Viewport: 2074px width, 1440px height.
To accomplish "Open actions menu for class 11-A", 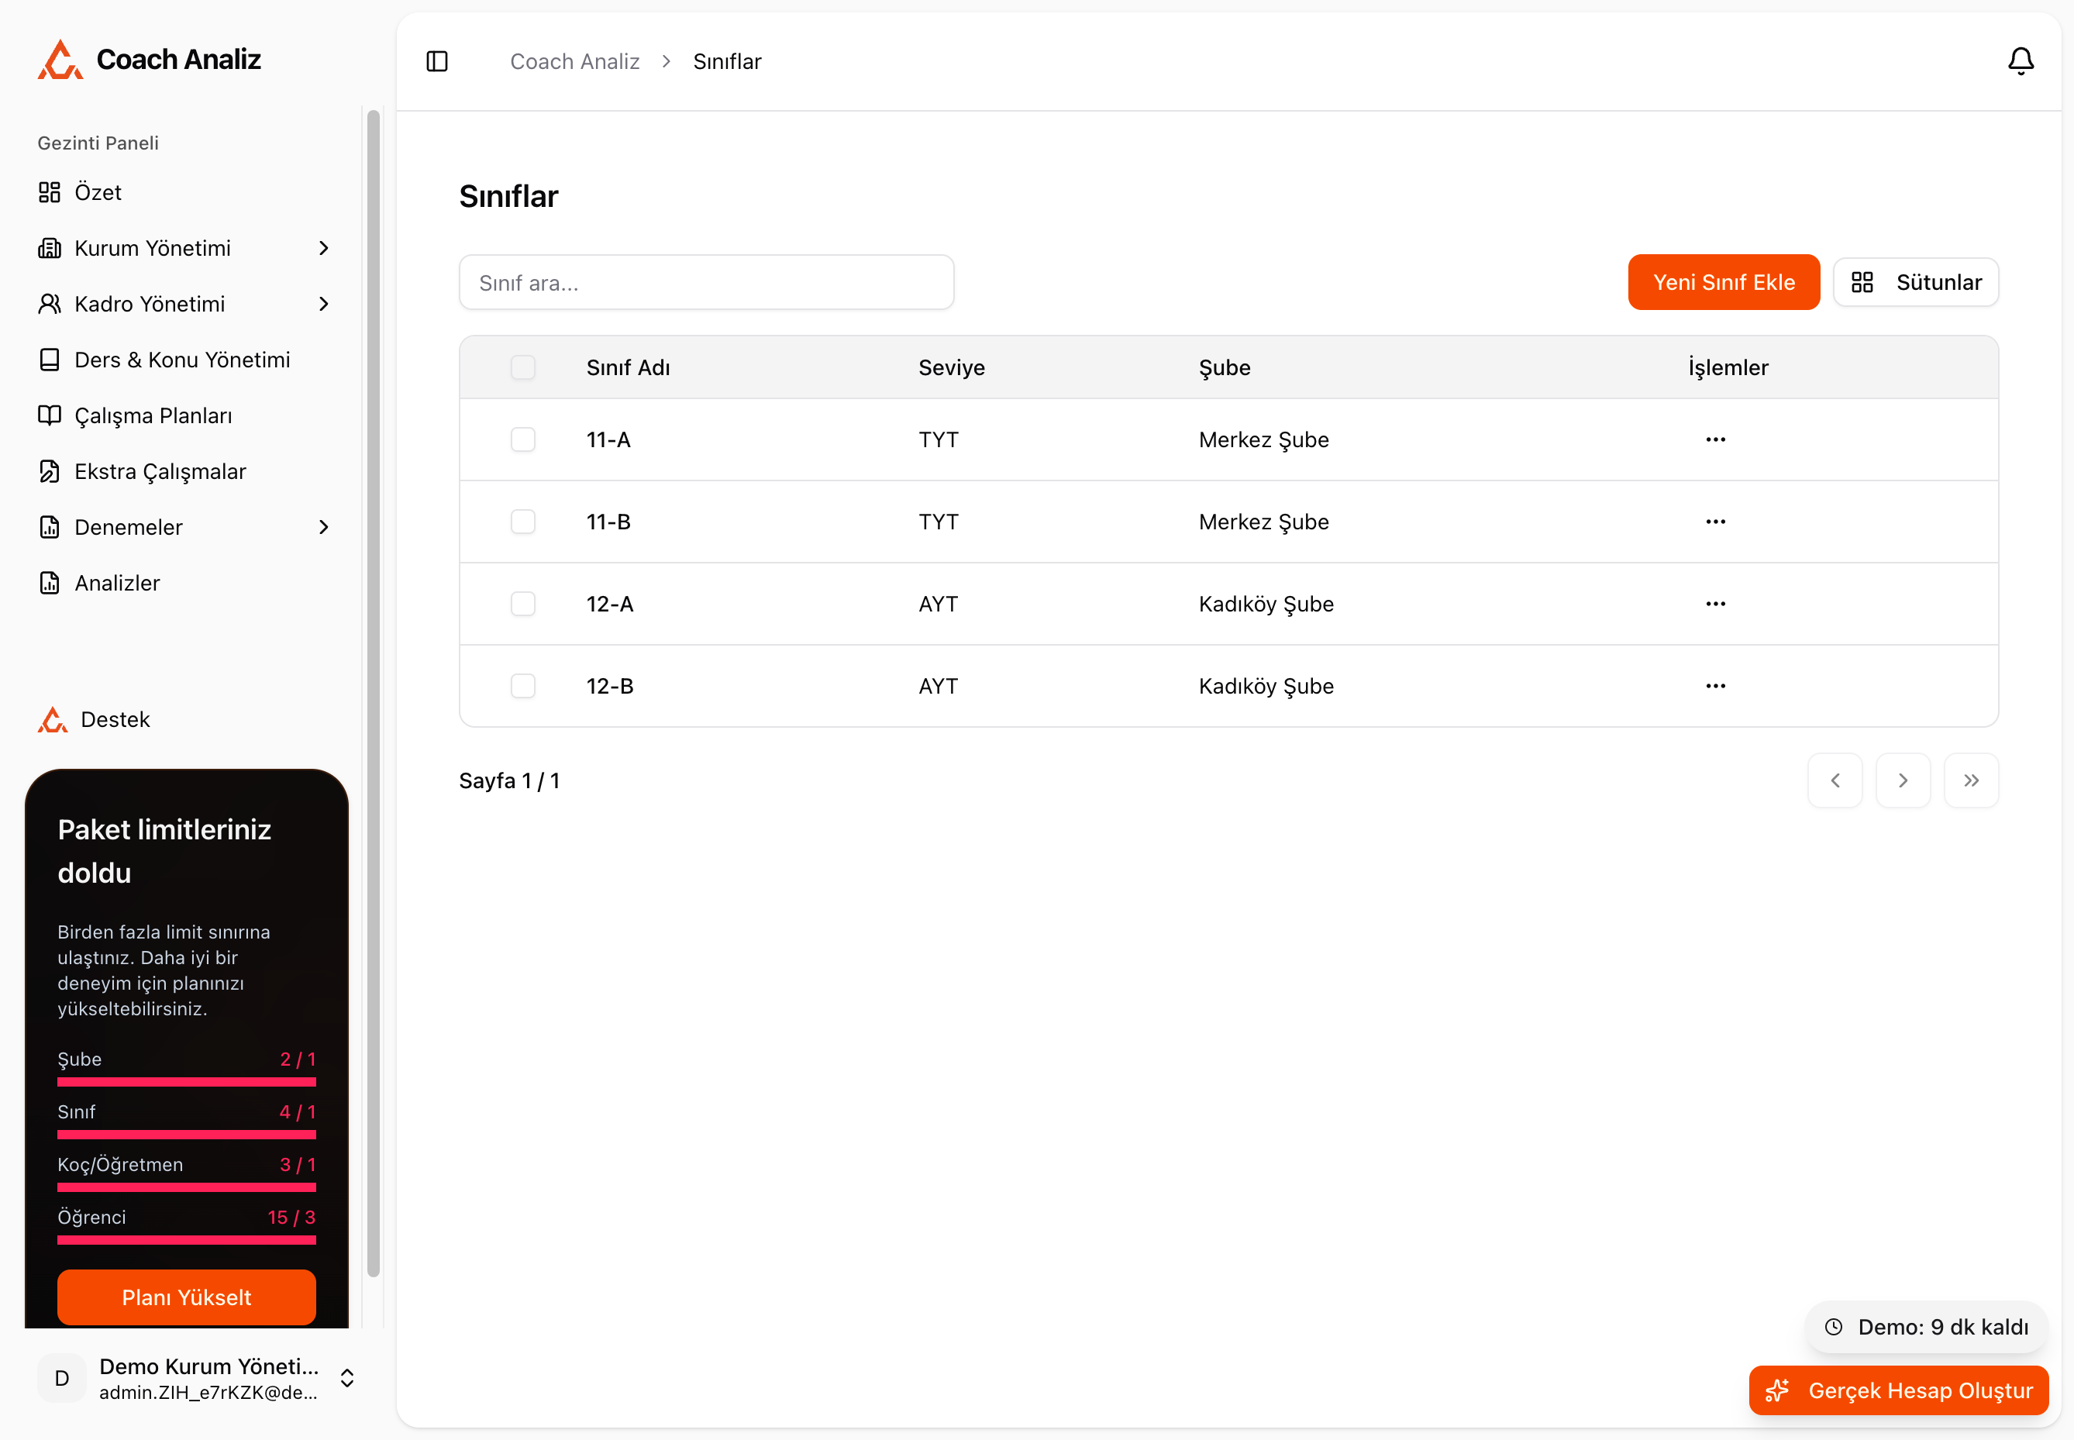I will 1715,439.
